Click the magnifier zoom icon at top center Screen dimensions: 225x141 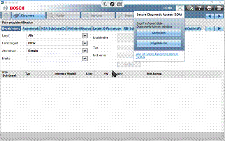point(105,4)
